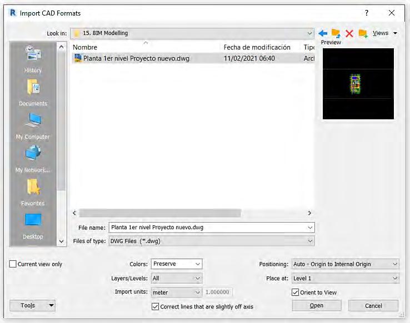Click the DWG preview thumbnail
This screenshot has height=323, width=410.
(358, 84)
